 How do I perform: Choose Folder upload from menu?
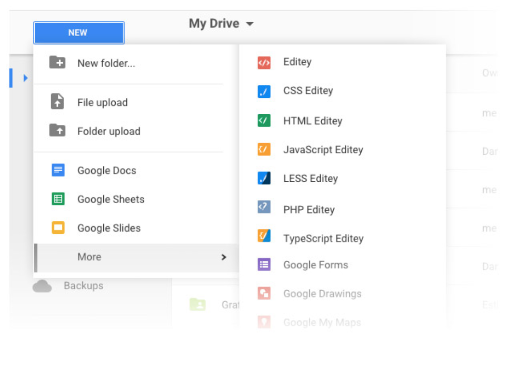109,131
